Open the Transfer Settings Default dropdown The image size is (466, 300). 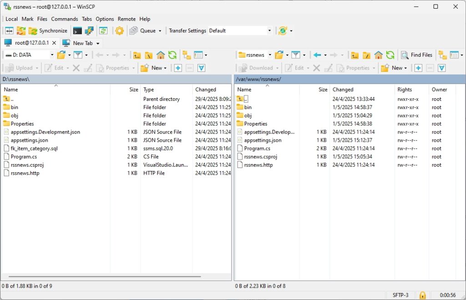pyautogui.click(x=269, y=30)
